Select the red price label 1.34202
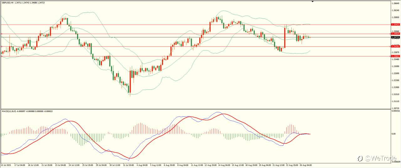401x168 pixels. tap(395, 46)
